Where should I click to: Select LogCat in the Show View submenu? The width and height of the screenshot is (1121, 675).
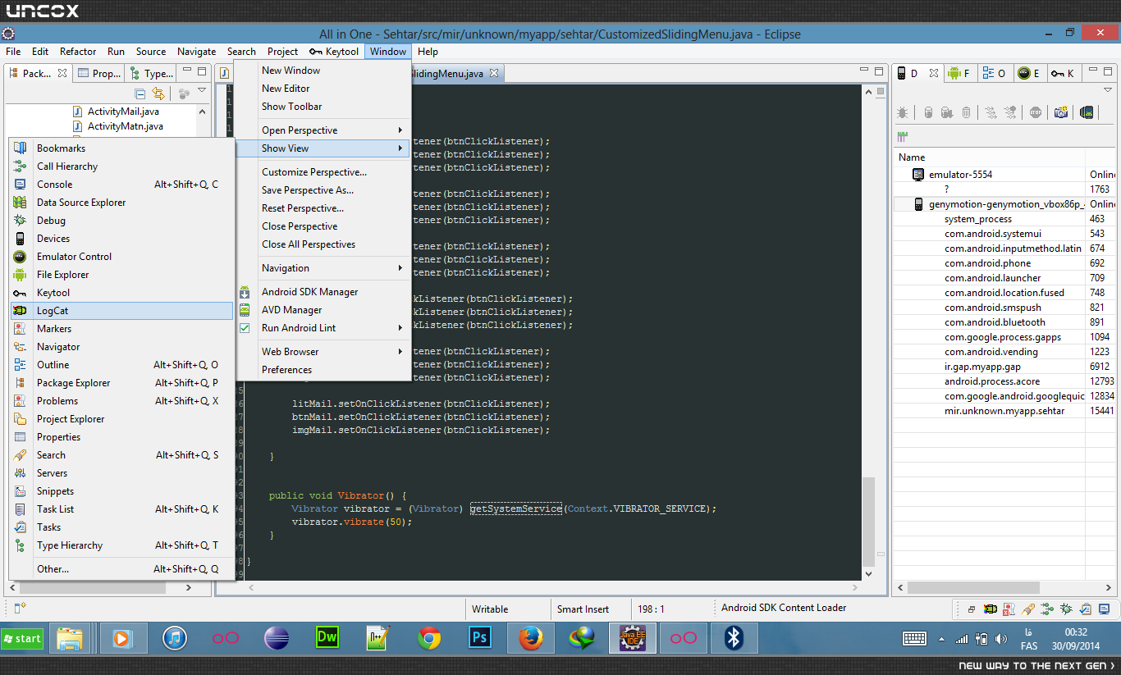tap(121, 311)
